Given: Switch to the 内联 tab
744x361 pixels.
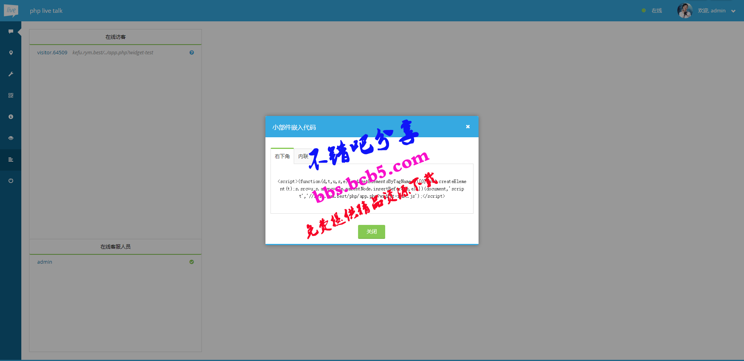Looking at the screenshot, I should [x=303, y=156].
